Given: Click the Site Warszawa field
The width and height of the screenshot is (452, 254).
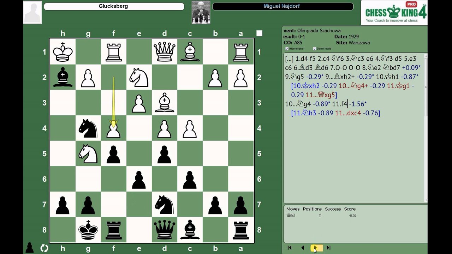Looking at the screenshot, I should [x=353, y=43].
